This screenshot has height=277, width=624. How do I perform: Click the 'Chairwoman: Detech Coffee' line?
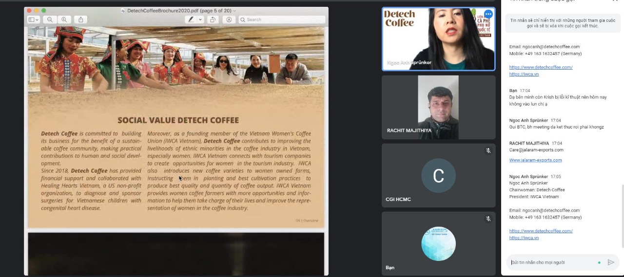(537, 190)
